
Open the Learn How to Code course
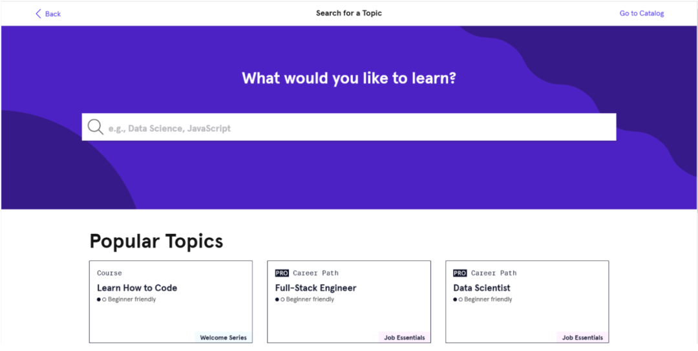pyautogui.click(x=137, y=288)
